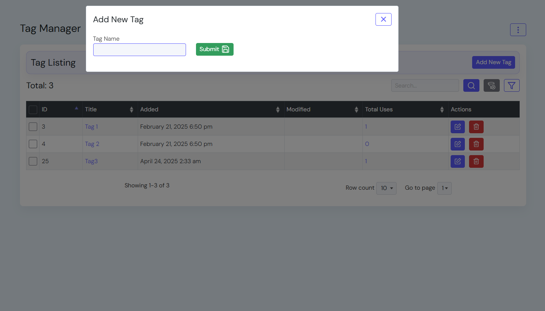This screenshot has height=311, width=545.
Task: Open the Tag 2 title link
Action: coord(92,144)
